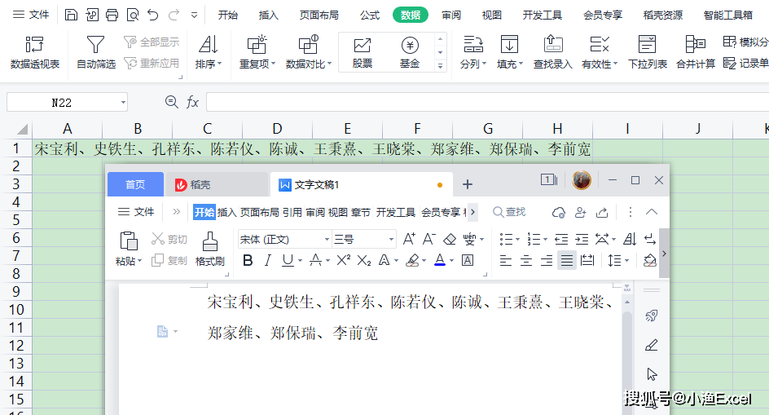The height and width of the screenshot is (415, 769).
Task: Open the 引用 tab in the Writer ribbon
Action: [292, 212]
